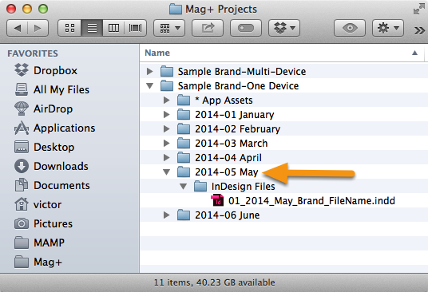Viewport: 428px width, 292px height.
Task: Expand Sample Brand-Multi-Device folder
Action: 149,72
